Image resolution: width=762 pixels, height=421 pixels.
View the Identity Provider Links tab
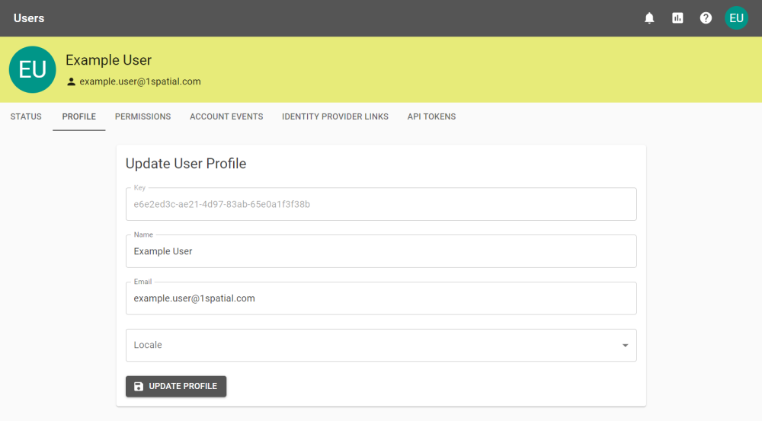click(335, 117)
